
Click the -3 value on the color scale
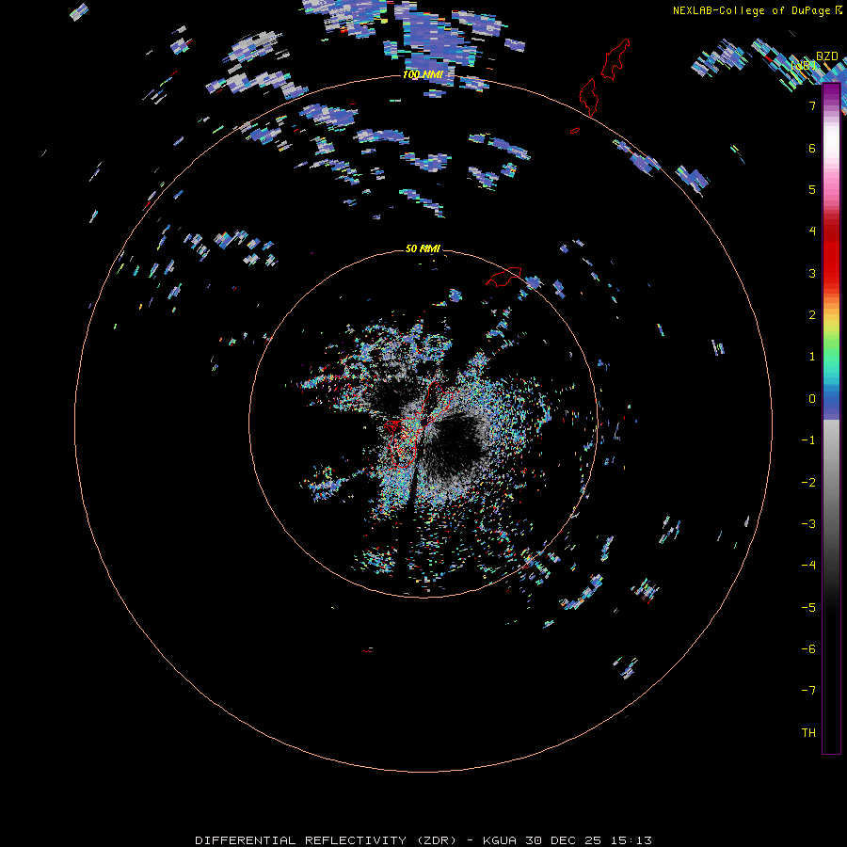[808, 524]
